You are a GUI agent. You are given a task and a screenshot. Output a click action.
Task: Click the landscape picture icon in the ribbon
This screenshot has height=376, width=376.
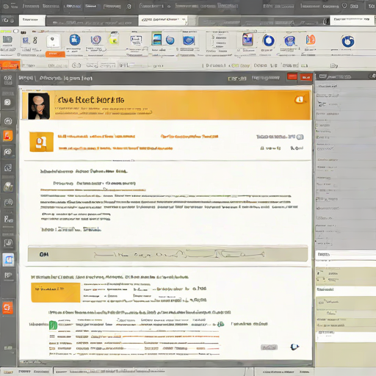(156, 39)
